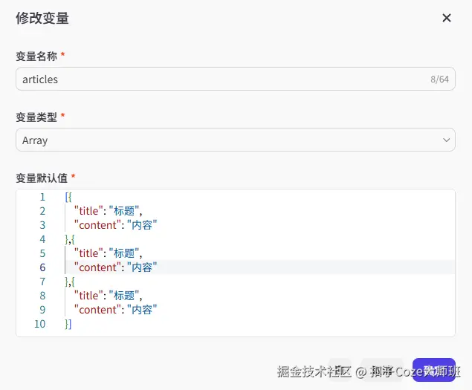Click the "标题" value on line 5
Viewport: 472px width, 390px height.
[123, 253]
